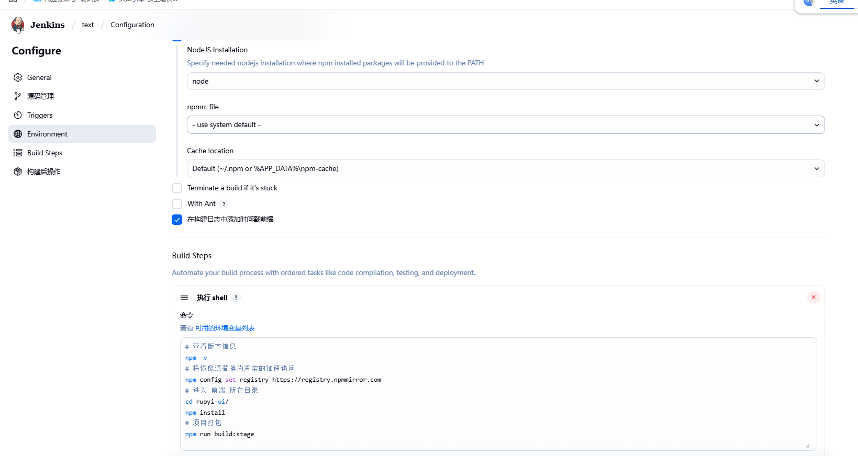Expand the npmrc file dropdown
The image size is (858, 456).
tap(505, 125)
